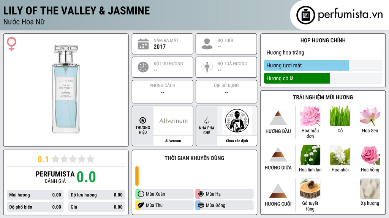Viewport: 389px width, 218px height.
Task: Click the Trải Nghiệm Mùi Hương heading
Action: click(x=323, y=97)
